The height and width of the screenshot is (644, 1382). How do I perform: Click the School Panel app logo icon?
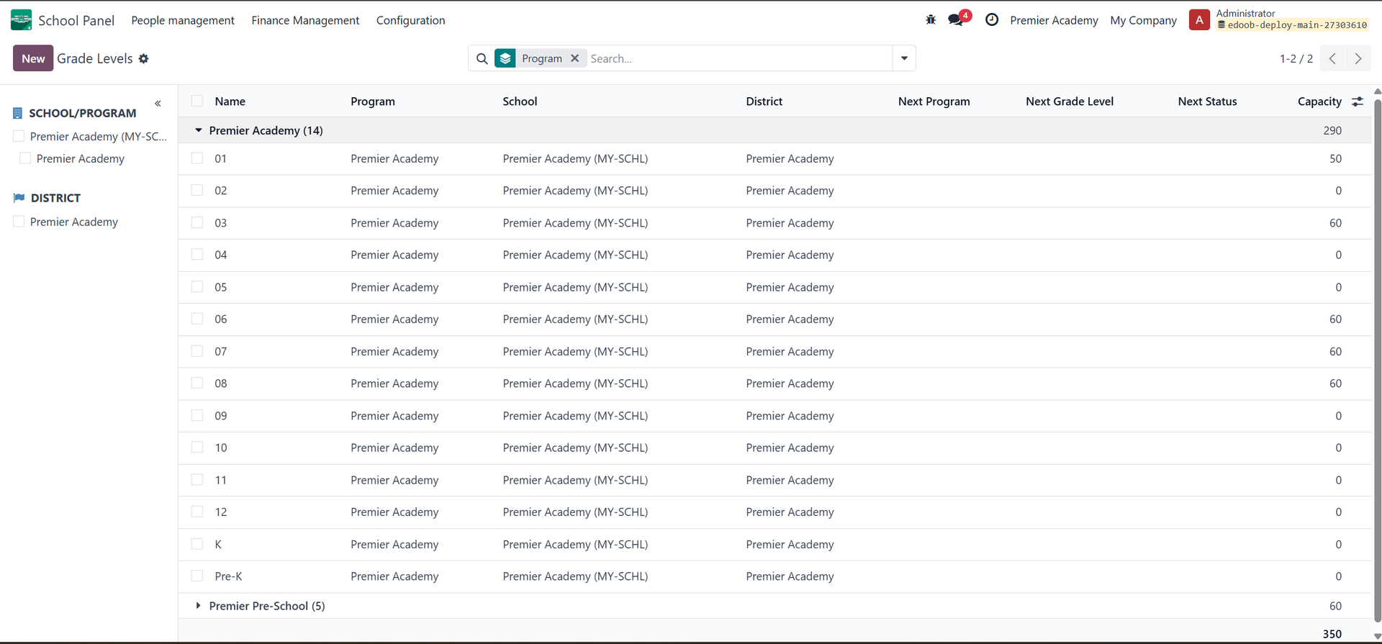[21, 20]
